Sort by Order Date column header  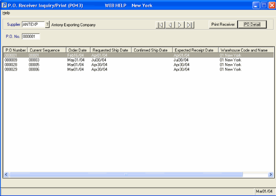tap(78, 50)
